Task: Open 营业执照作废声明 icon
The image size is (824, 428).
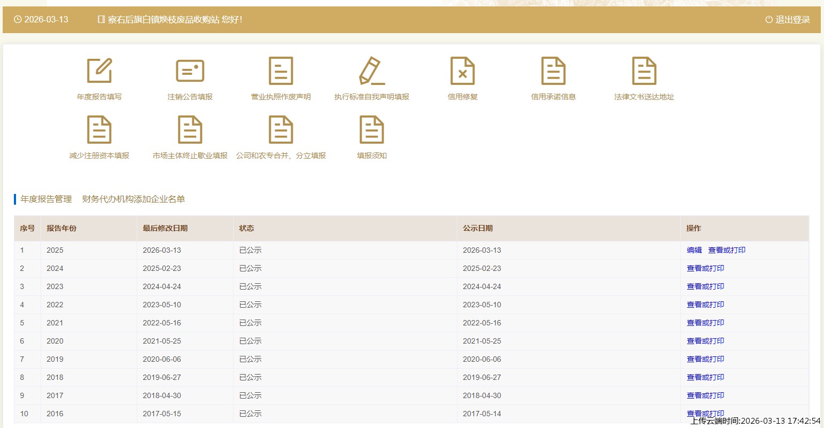Action: click(x=281, y=71)
